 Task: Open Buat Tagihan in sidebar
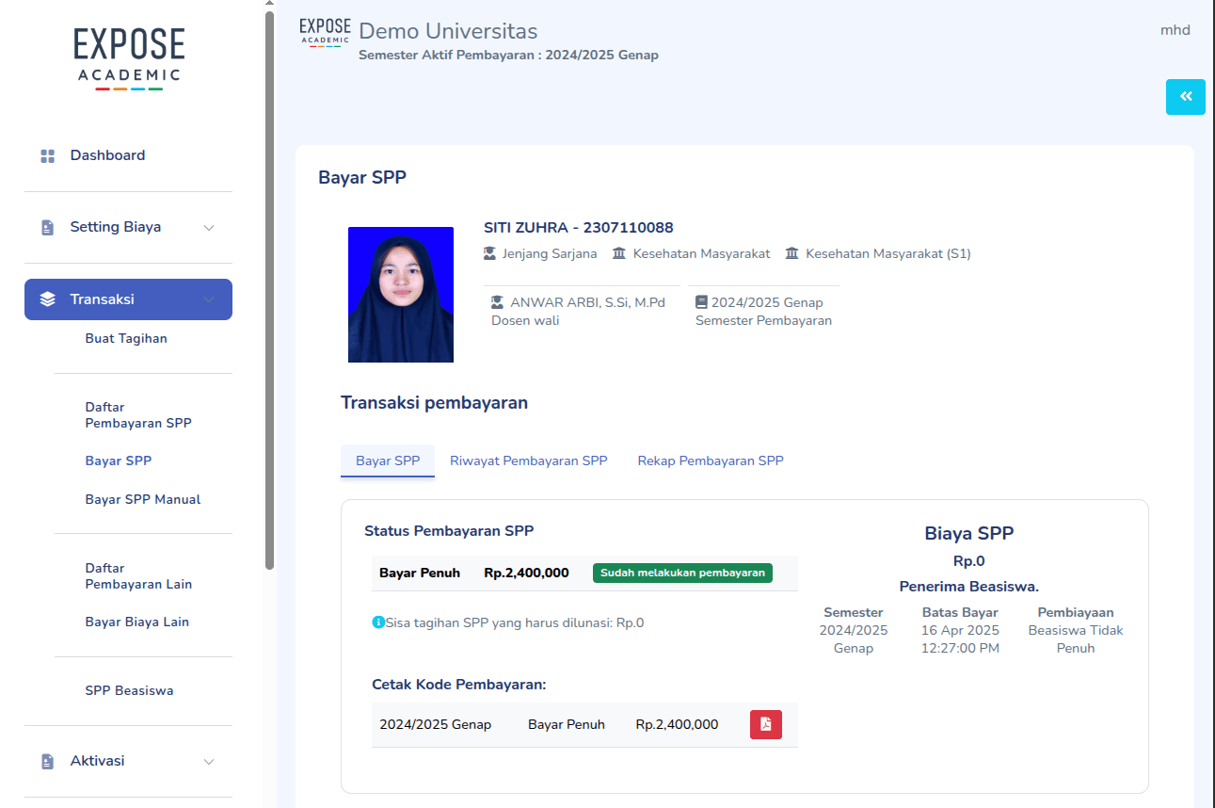click(126, 338)
